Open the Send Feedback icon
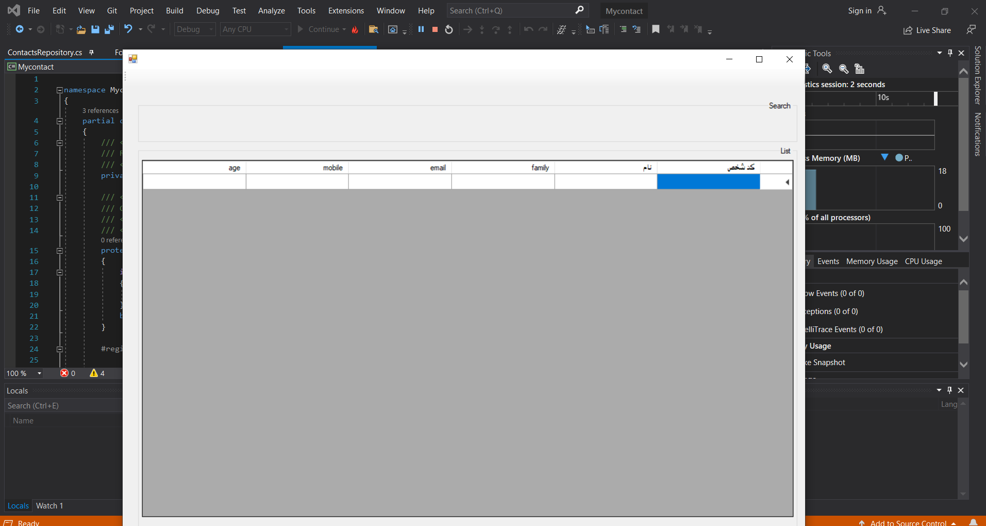986x526 pixels. point(971,30)
